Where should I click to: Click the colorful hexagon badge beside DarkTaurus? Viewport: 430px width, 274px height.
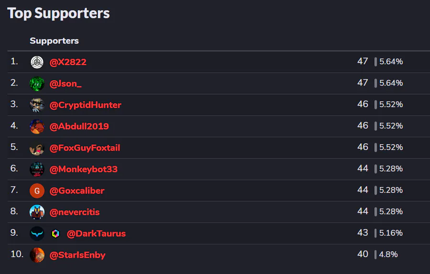(55, 234)
